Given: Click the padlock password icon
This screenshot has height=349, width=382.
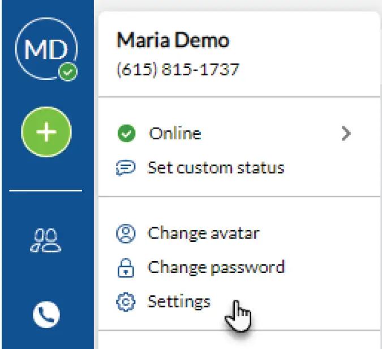Looking at the screenshot, I should (126, 268).
